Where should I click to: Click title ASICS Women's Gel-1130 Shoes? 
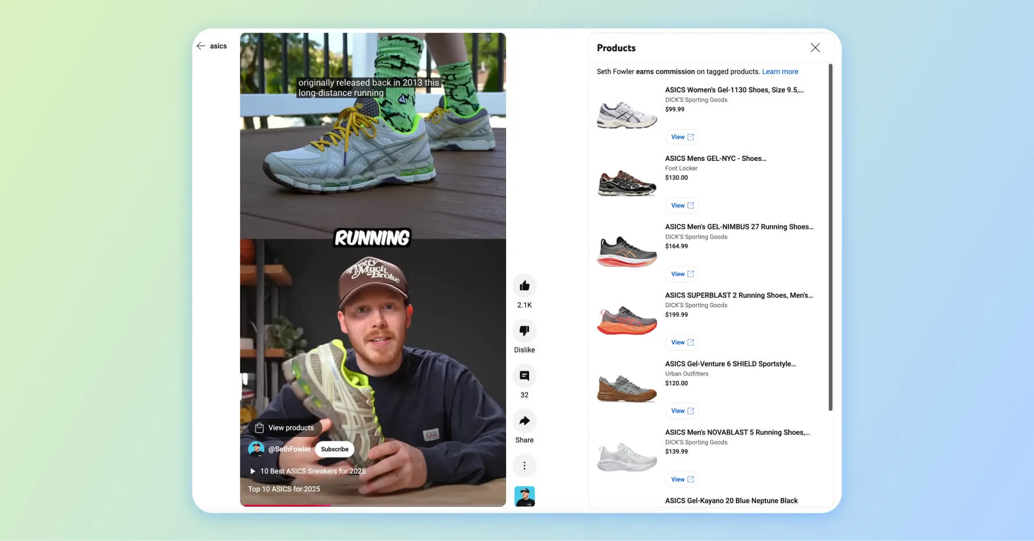click(x=734, y=90)
